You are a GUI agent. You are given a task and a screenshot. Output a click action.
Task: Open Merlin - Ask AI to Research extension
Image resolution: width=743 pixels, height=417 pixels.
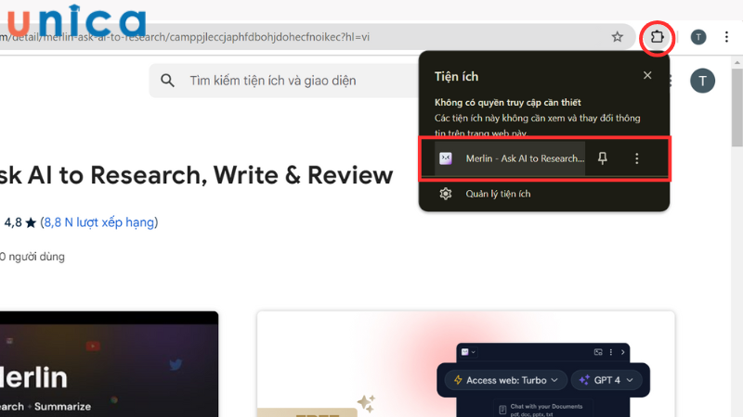tap(509, 158)
